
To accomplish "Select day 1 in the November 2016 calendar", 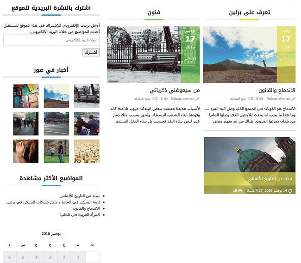I will [x=78, y=257].
